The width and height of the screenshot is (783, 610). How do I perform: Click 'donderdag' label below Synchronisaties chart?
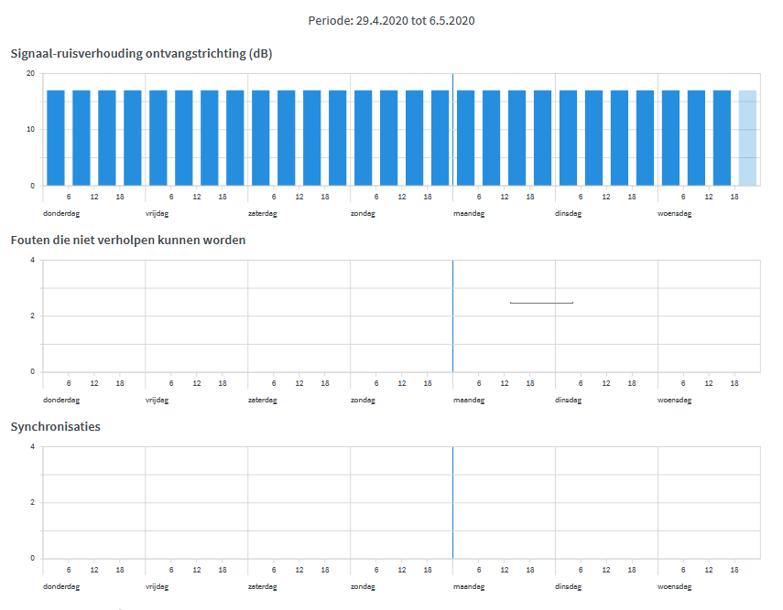pos(61,586)
